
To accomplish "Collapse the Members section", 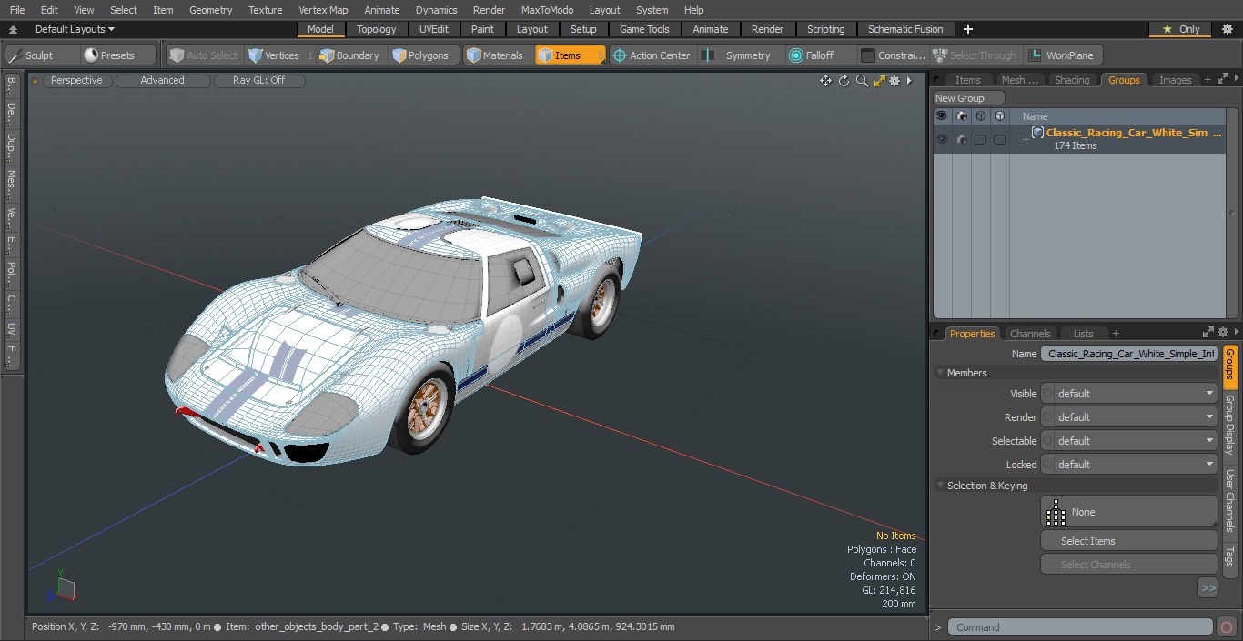I will pos(941,373).
